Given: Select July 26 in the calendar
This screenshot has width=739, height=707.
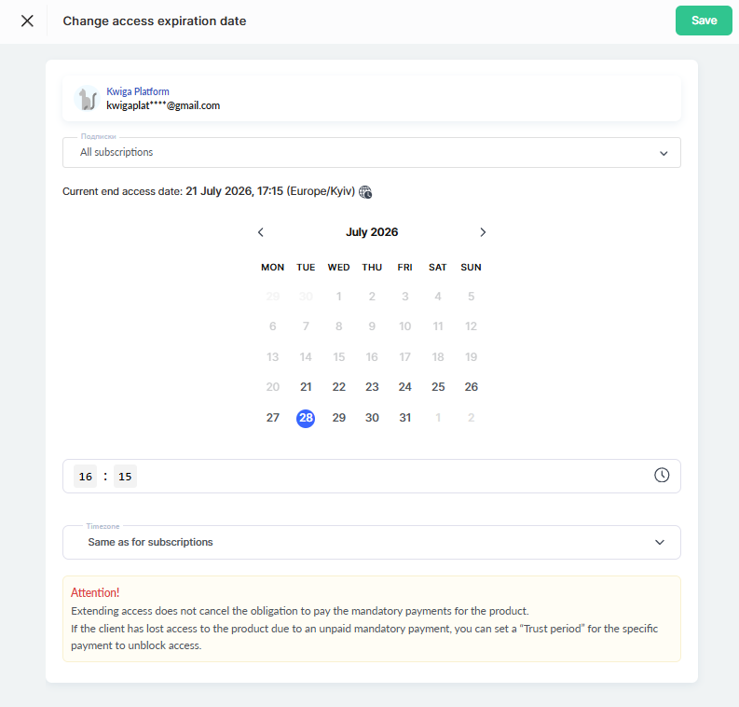Looking at the screenshot, I should (x=471, y=387).
